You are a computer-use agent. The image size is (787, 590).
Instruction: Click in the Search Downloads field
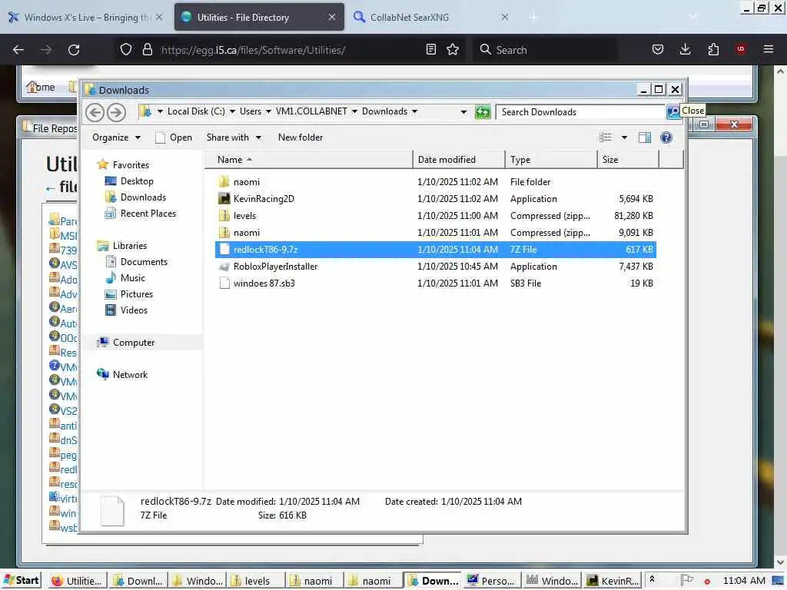[579, 112]
